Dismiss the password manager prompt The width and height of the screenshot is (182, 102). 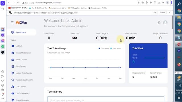pyautogui.click(x=170, y=13)
